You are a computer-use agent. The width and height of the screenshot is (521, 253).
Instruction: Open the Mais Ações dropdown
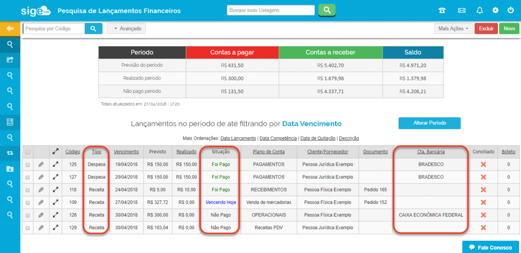click(x=453, y=29)
